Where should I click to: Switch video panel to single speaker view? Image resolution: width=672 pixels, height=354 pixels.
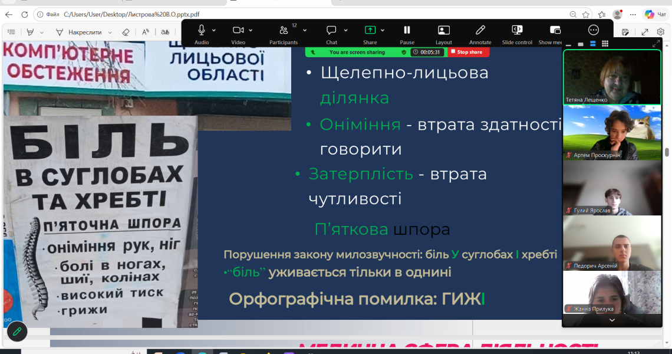pyautogui.click(x=580, y=44)
